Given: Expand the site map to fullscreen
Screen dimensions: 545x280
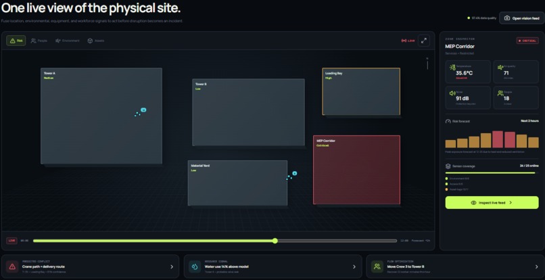Looking at the screenshot, I should click(x=424, y=41).
